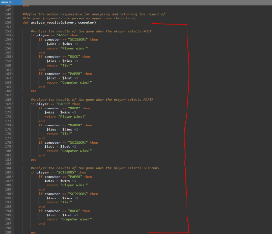272x234 pixels.
Task: Fold the line 178 SCISSORS condition
Action: (13, 142)
